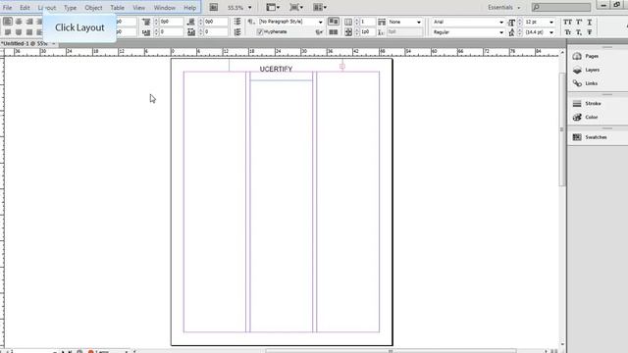Toggle All Caps (TT) formatting

(567, 22)
